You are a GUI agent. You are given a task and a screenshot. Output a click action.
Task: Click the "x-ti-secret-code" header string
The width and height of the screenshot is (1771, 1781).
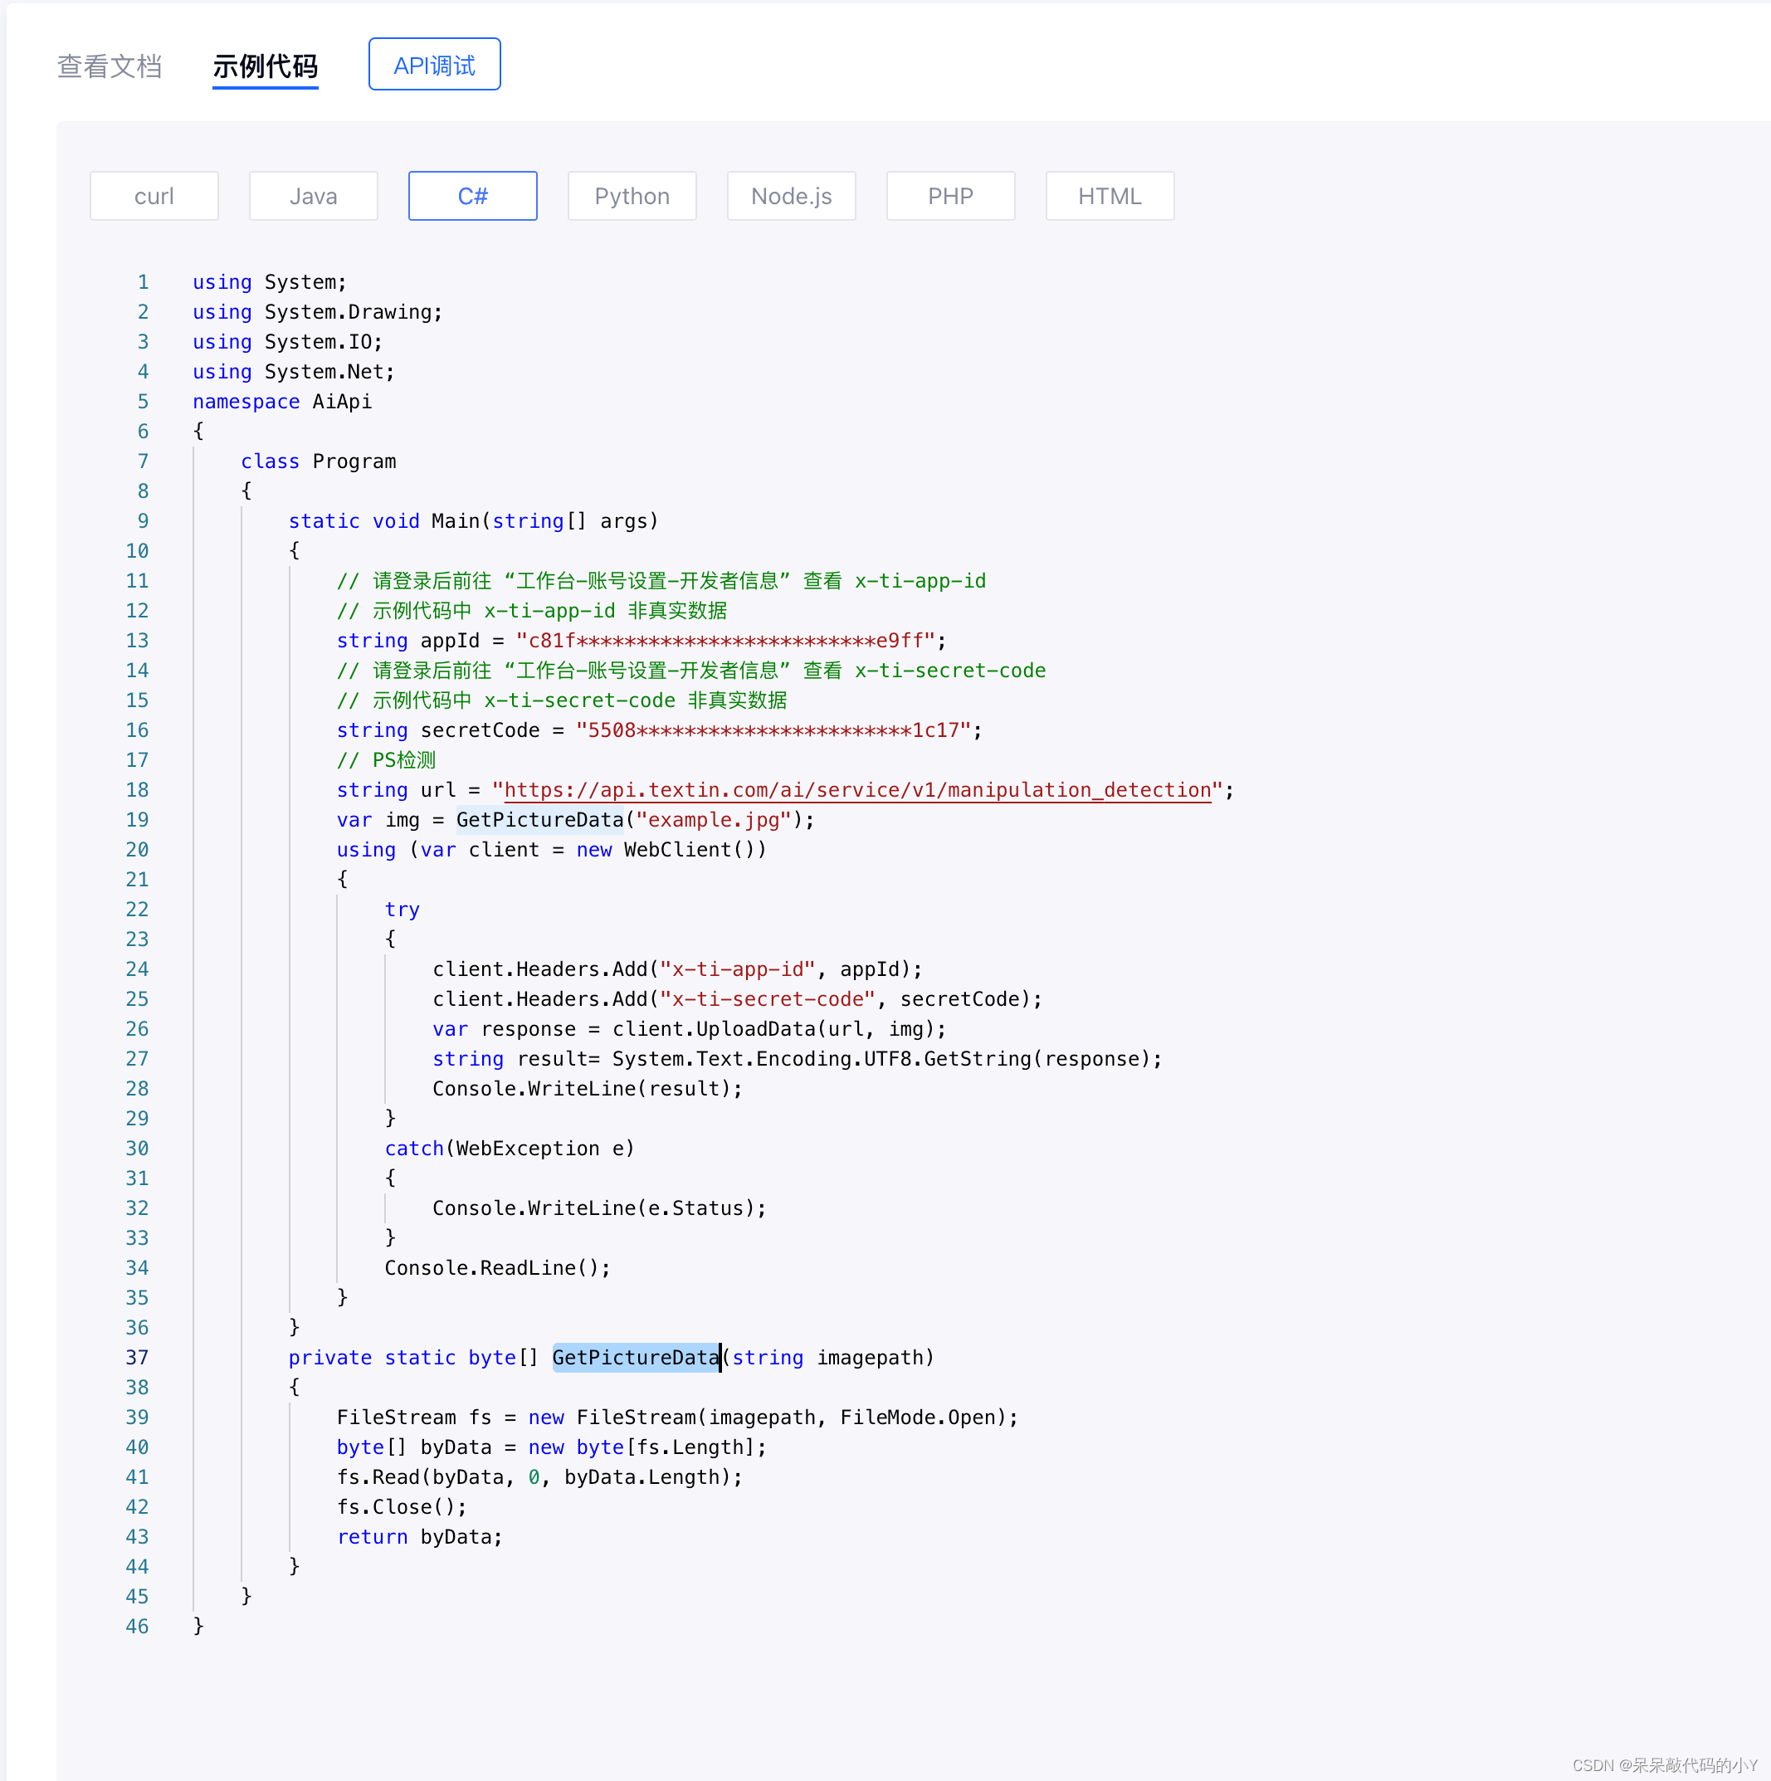click(x=768, y=999)
